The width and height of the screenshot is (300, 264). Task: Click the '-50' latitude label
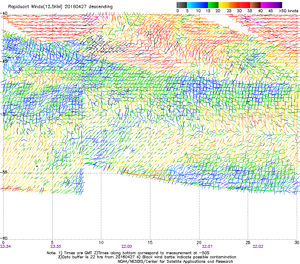[4, 114]
